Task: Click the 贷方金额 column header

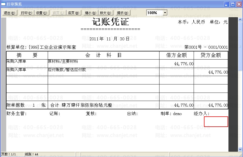Action: (211, 55)
